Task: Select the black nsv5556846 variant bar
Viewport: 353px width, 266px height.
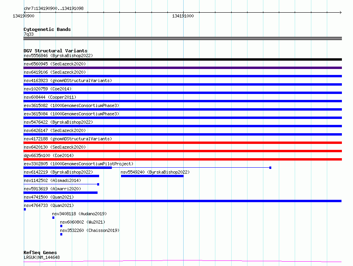Action: (x=182, y=59)
